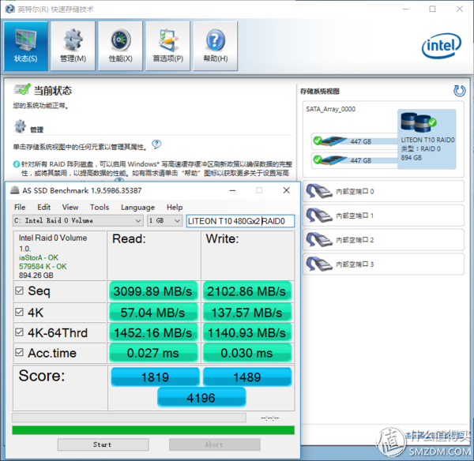Image resolution: width=474 pixels, height=461 pixels.
Task: Click the green benchmark progress bar
Action: pos(153,430)
